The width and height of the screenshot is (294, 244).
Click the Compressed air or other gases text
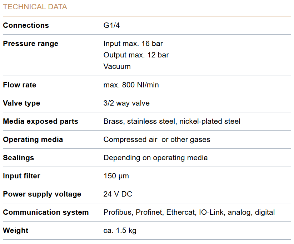point(157,139)
